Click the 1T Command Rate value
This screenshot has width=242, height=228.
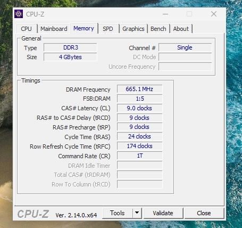pos(140,156)
